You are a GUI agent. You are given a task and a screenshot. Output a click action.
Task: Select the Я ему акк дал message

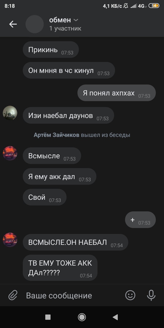60,176
